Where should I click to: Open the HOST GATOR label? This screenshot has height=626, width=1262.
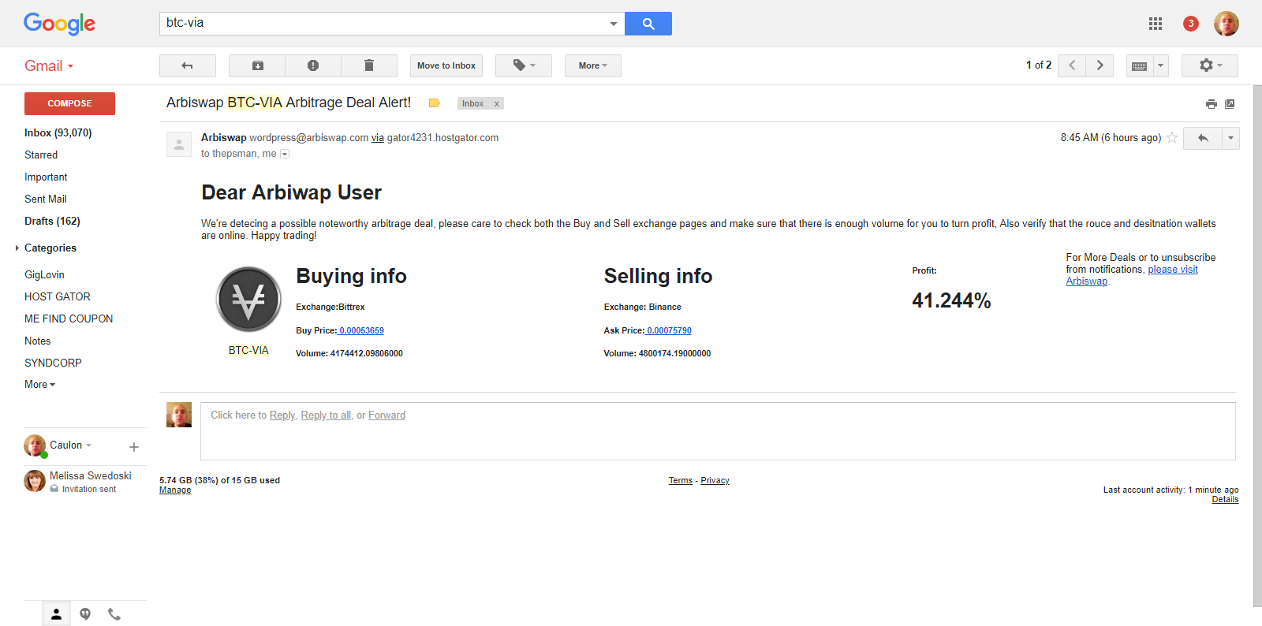pyautogui.click(x=58, y=297)
